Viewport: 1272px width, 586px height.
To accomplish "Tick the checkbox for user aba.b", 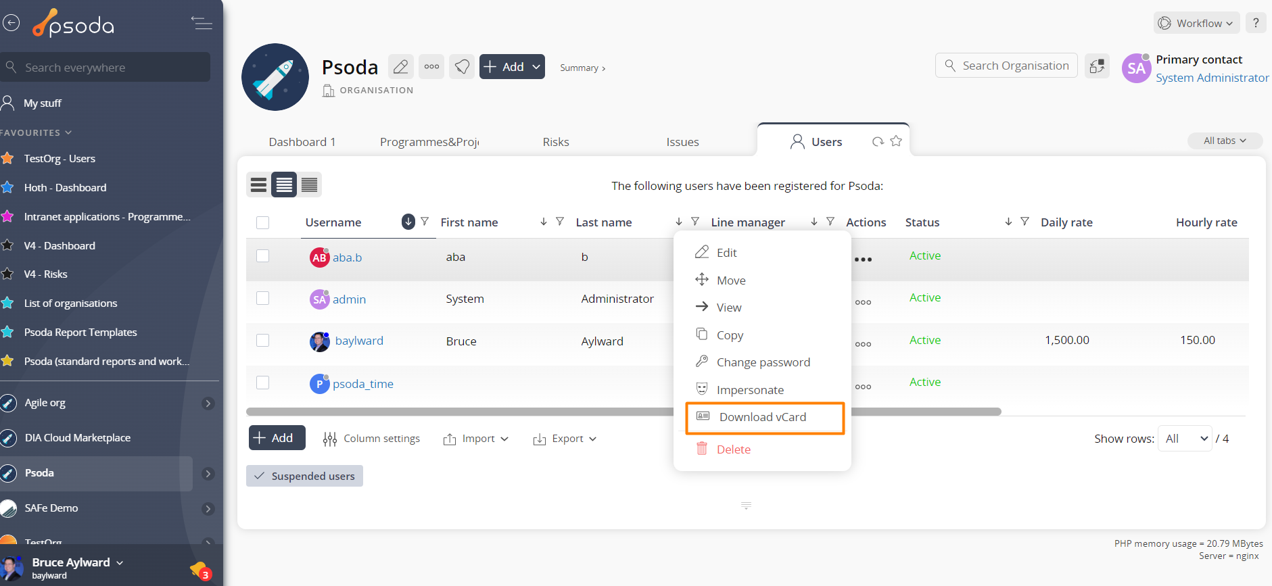I will coord(263,256).
